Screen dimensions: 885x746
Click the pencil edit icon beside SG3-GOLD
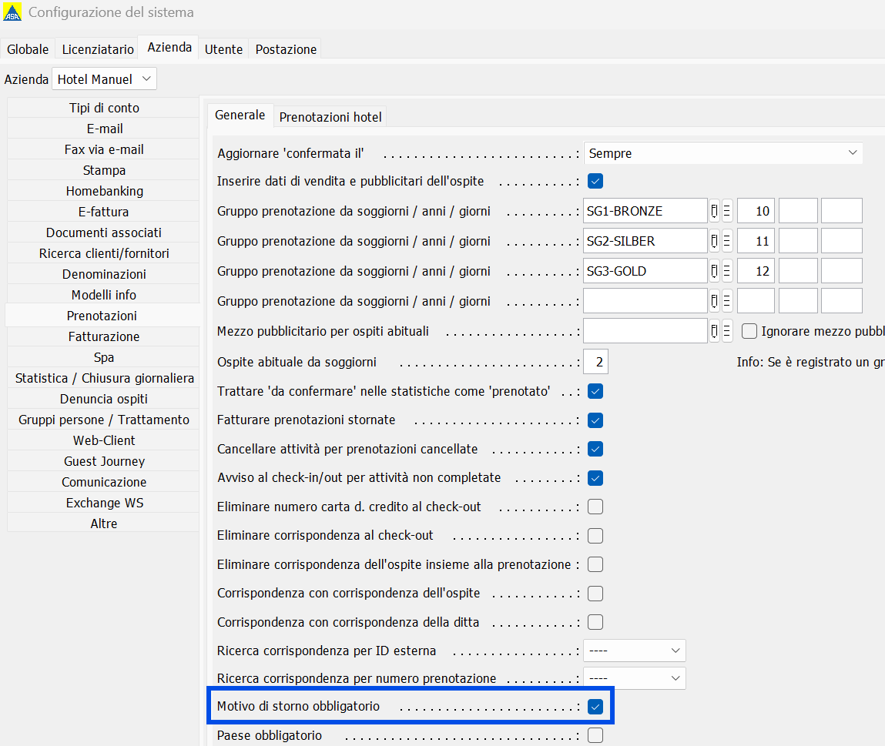coord(715,271)
